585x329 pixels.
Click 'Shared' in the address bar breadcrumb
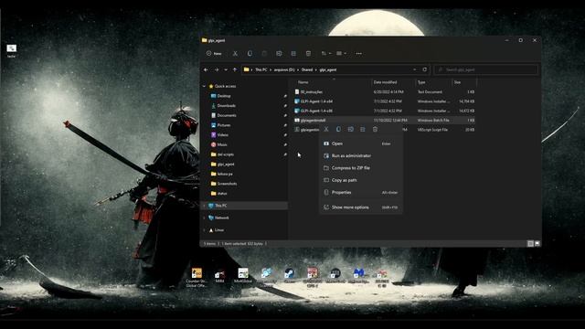(307, 69)
